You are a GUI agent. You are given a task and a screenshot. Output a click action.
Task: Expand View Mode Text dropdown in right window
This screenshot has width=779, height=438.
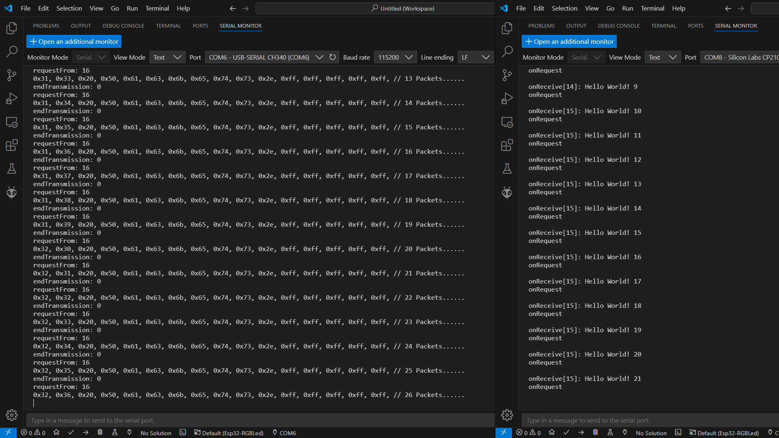[663, 57]
